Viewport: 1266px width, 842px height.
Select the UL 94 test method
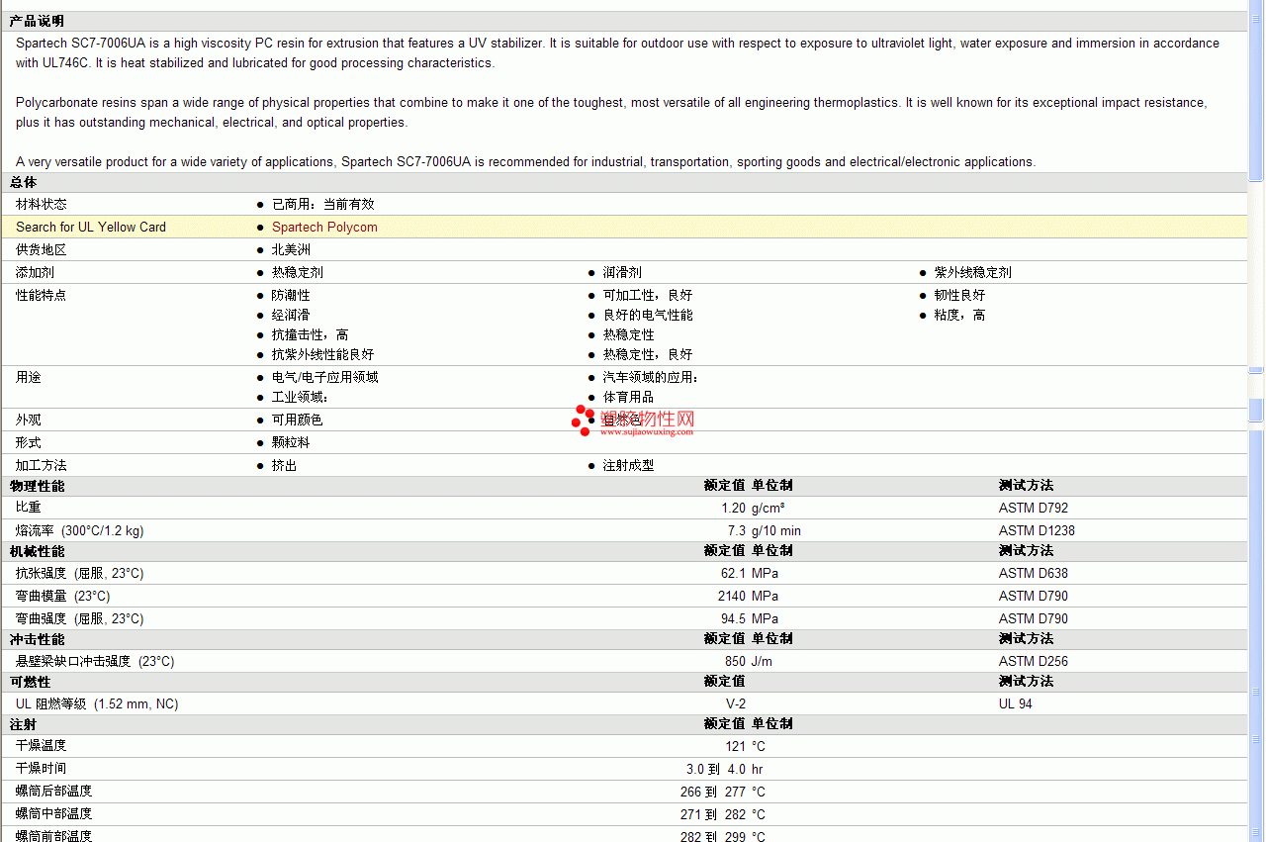[x=1016, y=703]
